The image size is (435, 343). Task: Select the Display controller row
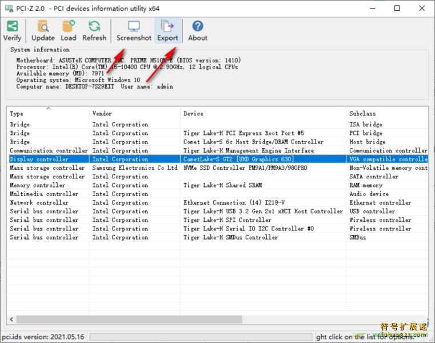[218, 159]
